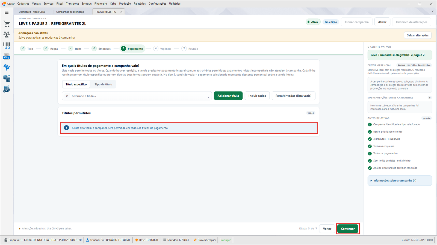The width and height of the screenshot is (437, 245).
Task: Open the customers people icon
Action: tap(7, 34)
